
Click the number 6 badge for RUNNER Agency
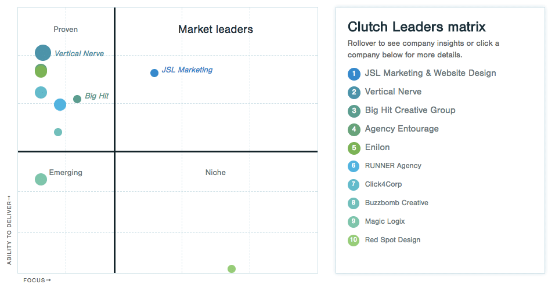354,166
